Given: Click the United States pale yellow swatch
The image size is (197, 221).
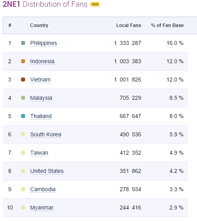Looking at the screenshot, I should 23,171.
